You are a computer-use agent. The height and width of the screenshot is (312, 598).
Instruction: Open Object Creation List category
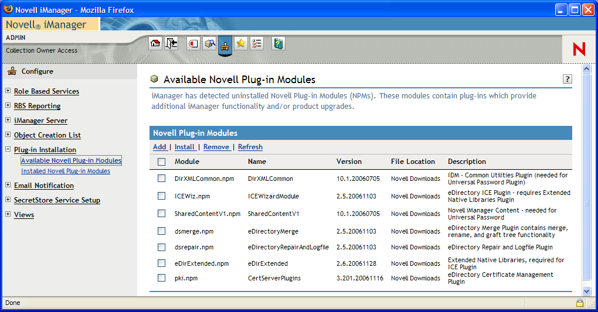pyautogui.click(x=47, y=135)
